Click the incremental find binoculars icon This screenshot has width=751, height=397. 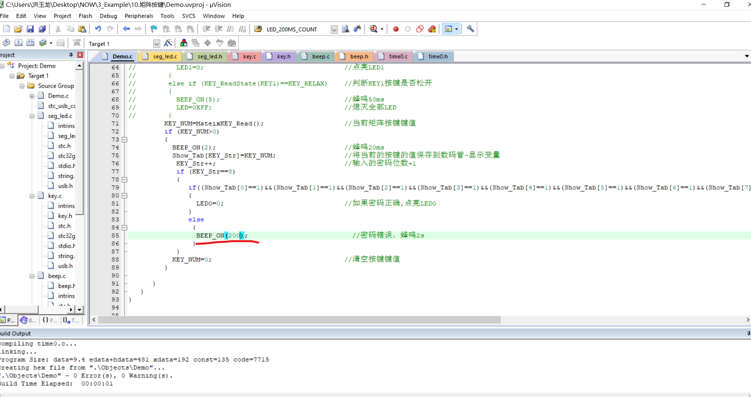(x=357, y=29)
